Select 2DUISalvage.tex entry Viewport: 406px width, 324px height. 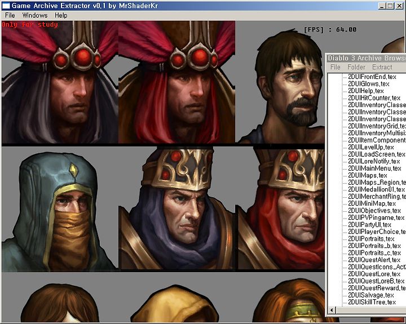pos(371,295)
